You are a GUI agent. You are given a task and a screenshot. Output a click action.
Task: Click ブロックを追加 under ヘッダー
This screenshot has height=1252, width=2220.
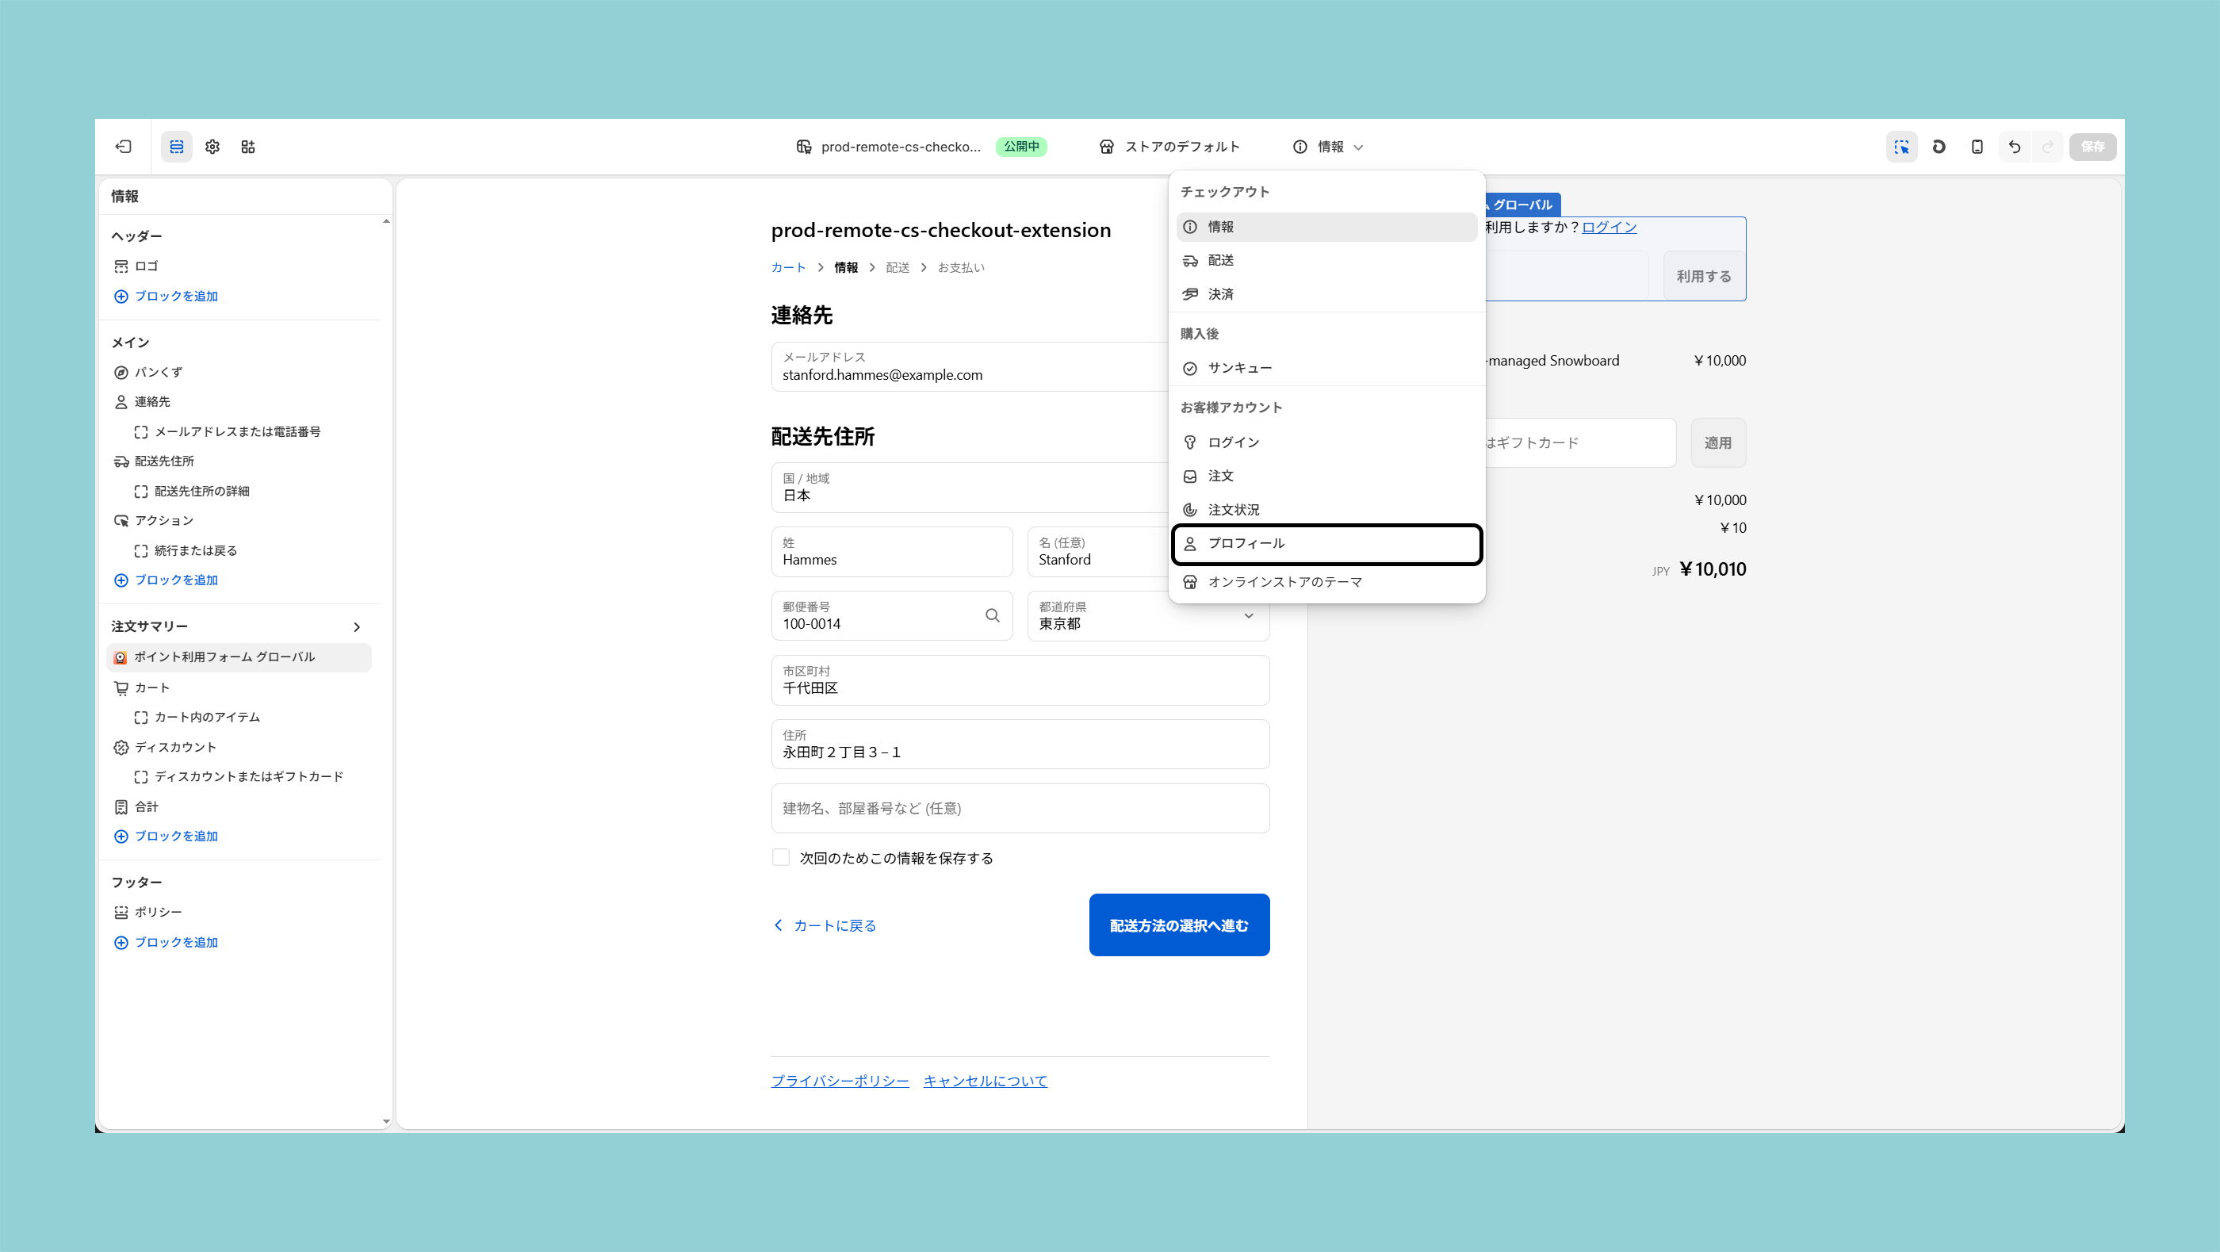coord(176,297)
